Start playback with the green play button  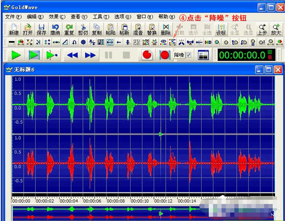16,55
